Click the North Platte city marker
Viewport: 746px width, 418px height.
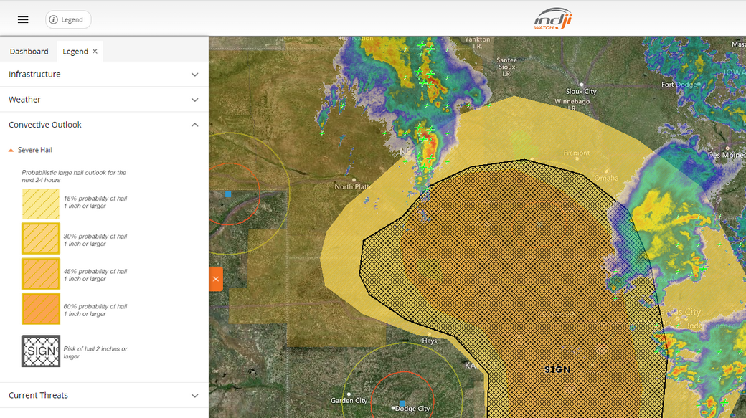[x=354, y=180]
